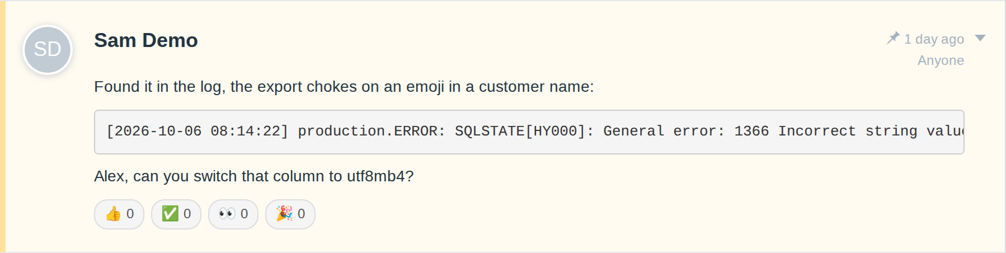Image resolution: width=1006 pixels, height=253 pixels.
Task: Click the pin icon beside timestamp
Action: click(893, 39)
